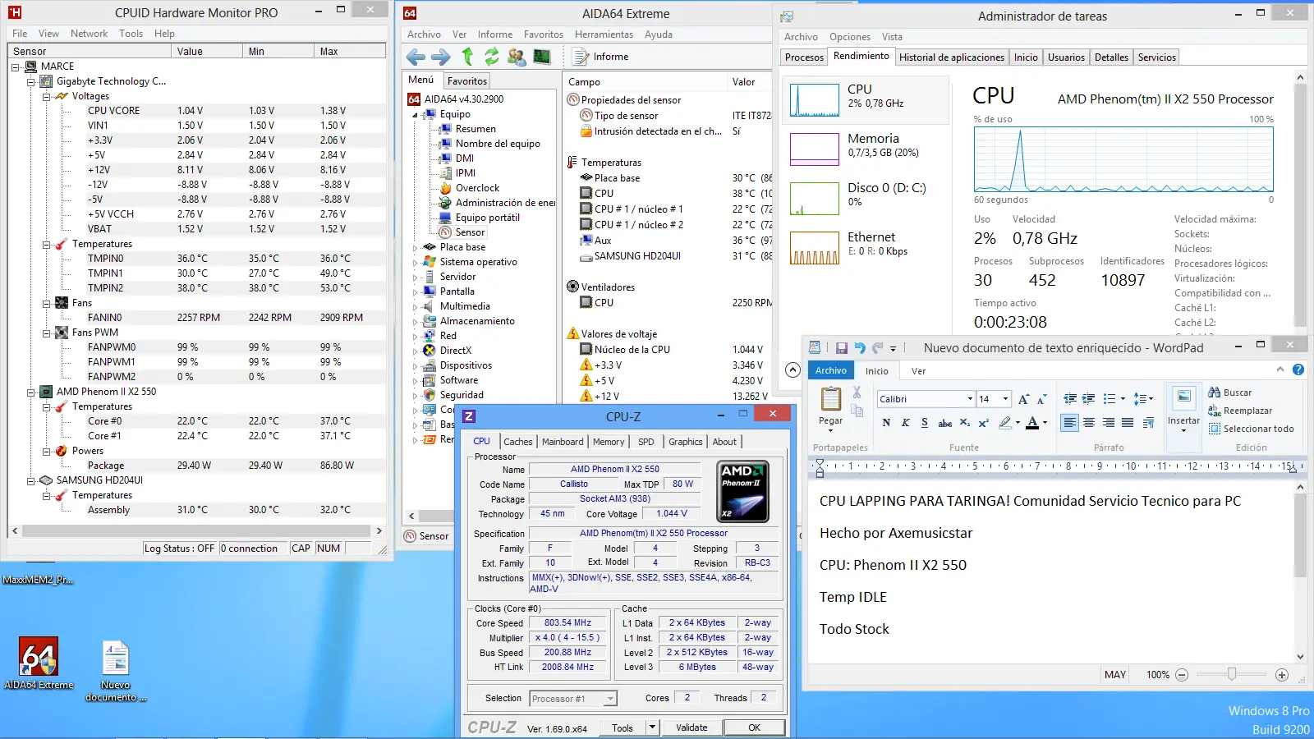Toggle superscript formatting in WordPad

983,422
